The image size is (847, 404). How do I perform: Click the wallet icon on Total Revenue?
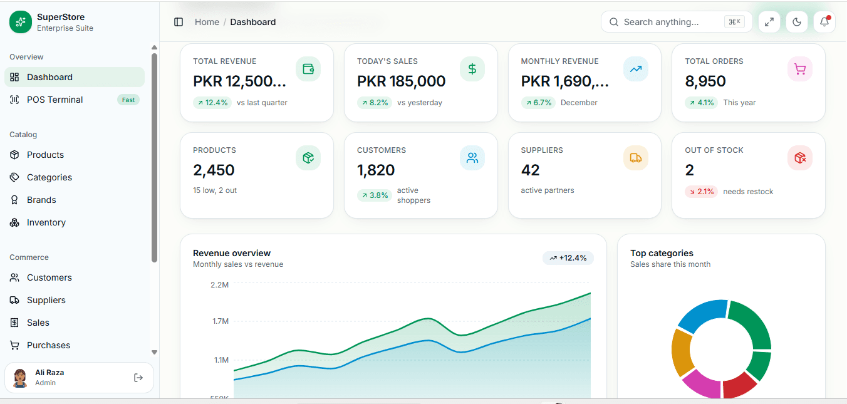point(308,69)
